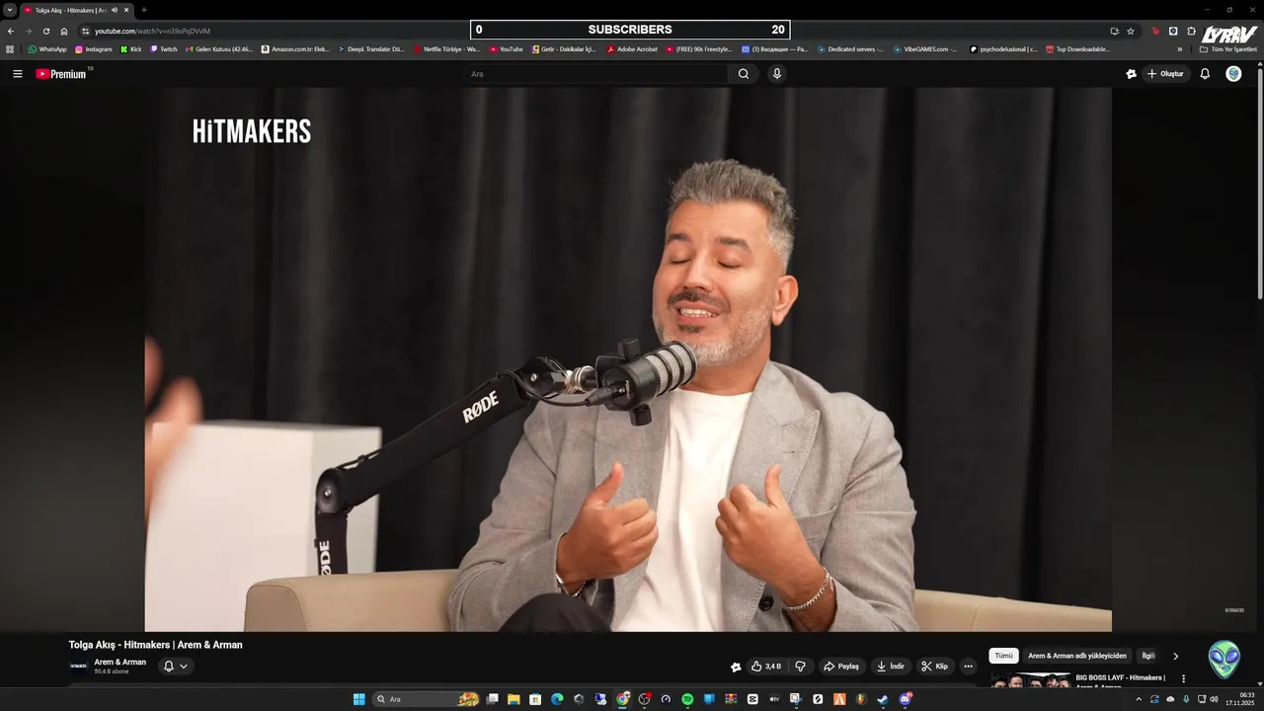Open more actions (three dots) under video
Image resolution: width=1264 pixels, height=711 pixels.
pyautogui.click(x=968, y=667)
